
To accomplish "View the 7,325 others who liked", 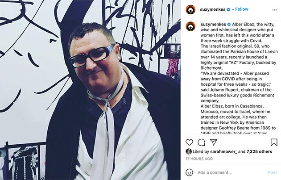I will [259, 152].
